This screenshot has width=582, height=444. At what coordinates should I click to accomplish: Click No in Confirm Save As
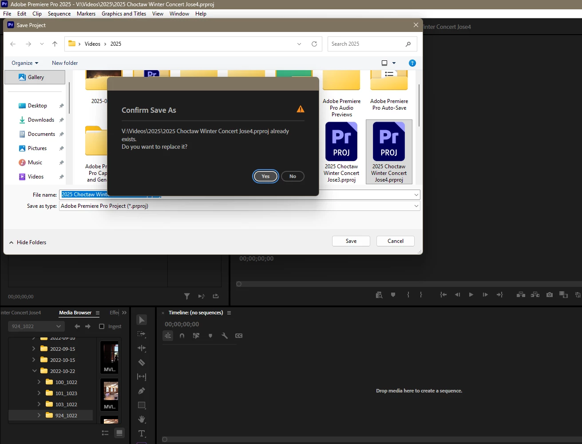click(293, 176)
